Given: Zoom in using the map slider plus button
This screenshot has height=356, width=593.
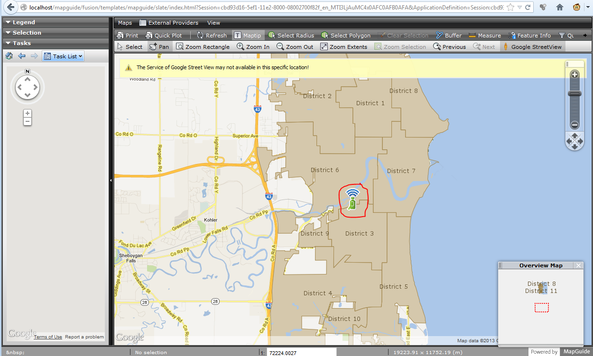Looking at the screenshot, I should coord(574,74).
